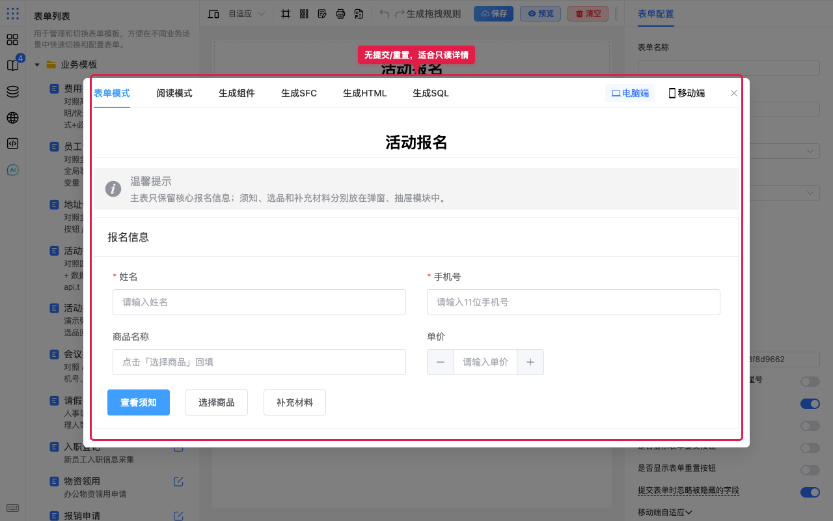
Task: Switch preview to 移动端 view
Action: [687, 93]
